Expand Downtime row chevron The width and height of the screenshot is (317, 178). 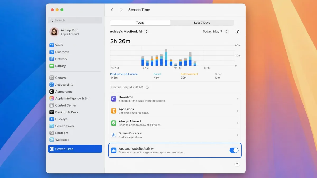click(x=237, y=99)
